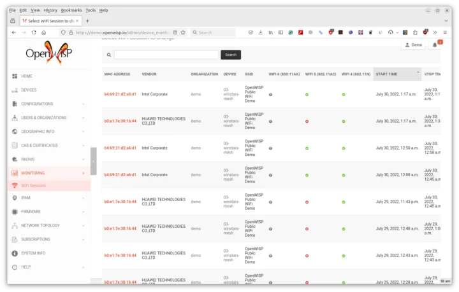Expand the Network Topology menu
The image size is (459, 292).
pos(40,225)
